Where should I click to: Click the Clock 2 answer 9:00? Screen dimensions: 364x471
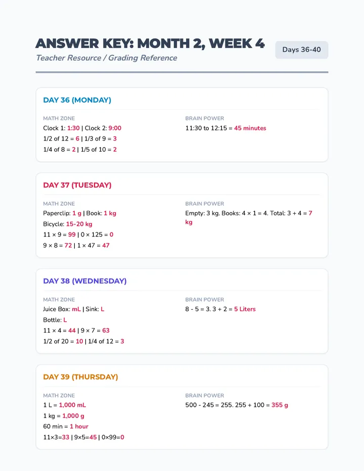tap(115, 128)
